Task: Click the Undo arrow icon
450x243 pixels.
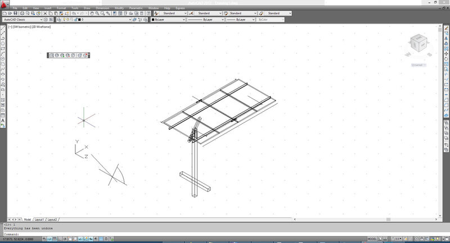Action: point(74,13)
